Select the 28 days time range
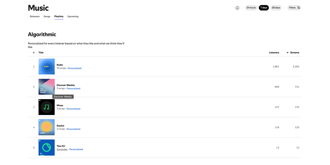The height and width of the screenshot is (165, 330). (276, 8)
